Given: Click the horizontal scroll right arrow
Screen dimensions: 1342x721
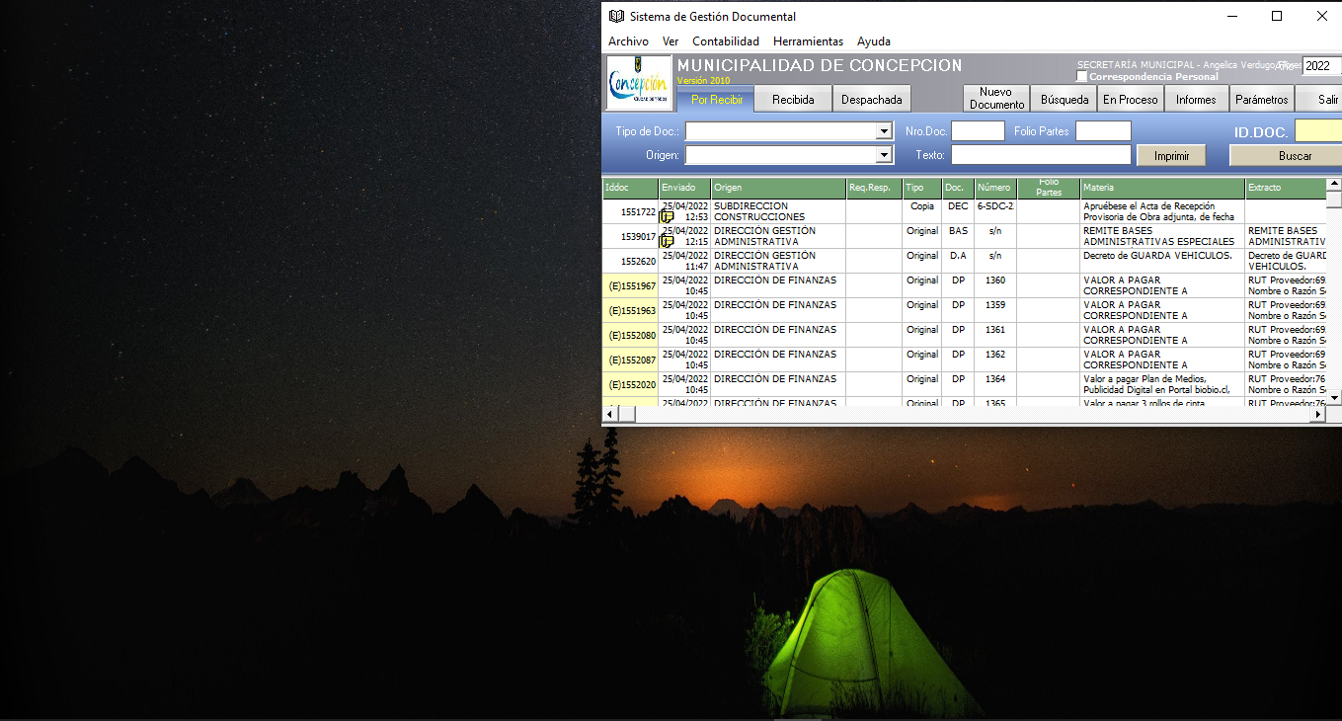Looking at the screenshot, I should (1317, 415).
